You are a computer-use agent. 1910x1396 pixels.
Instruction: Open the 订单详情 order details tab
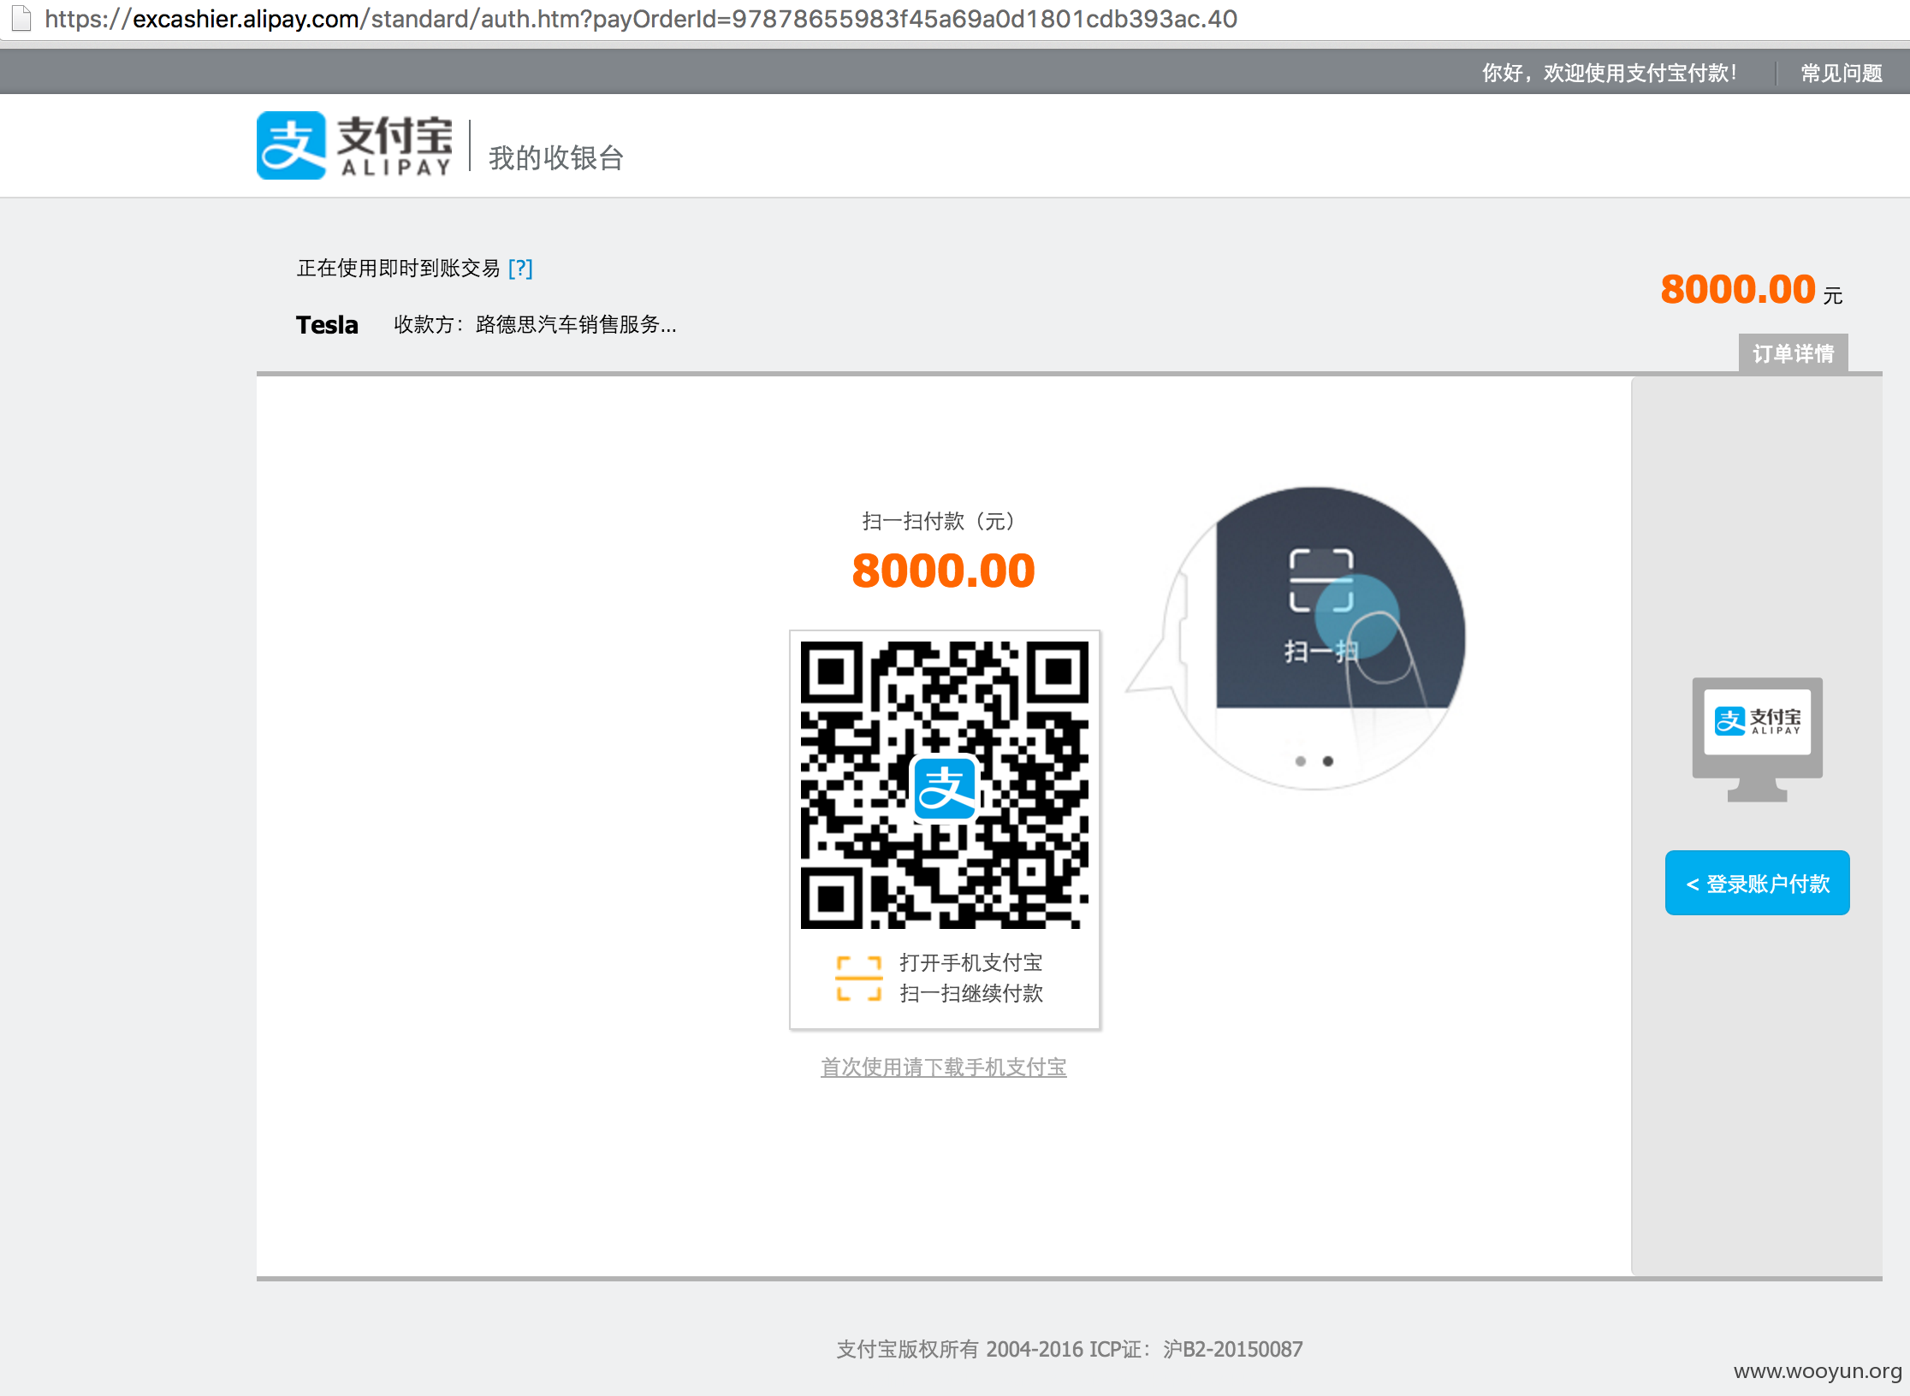click(1793, 353)
